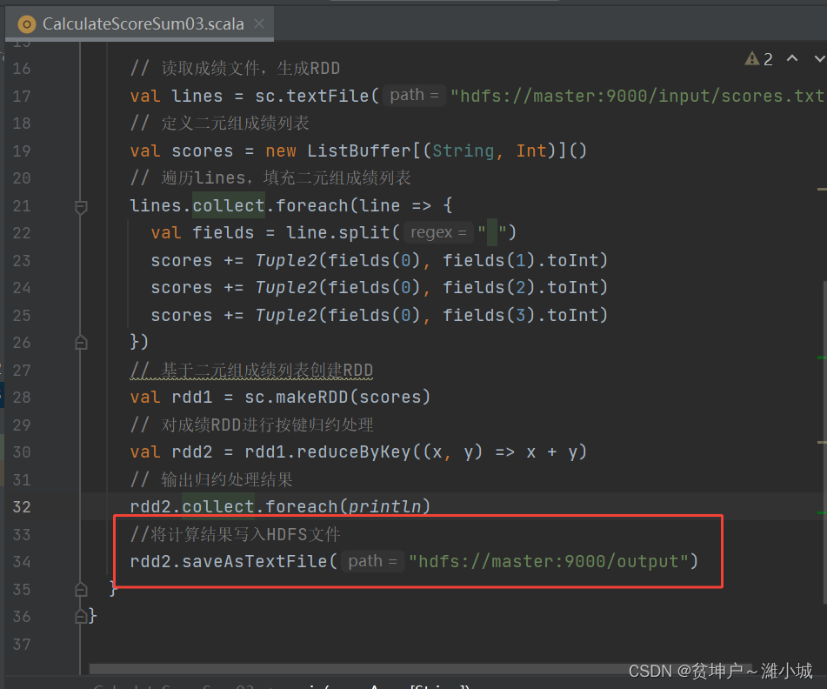Collapse the foreach block fold marker on line 21
This screenshot has width=827, height=689.
(81, 207)
